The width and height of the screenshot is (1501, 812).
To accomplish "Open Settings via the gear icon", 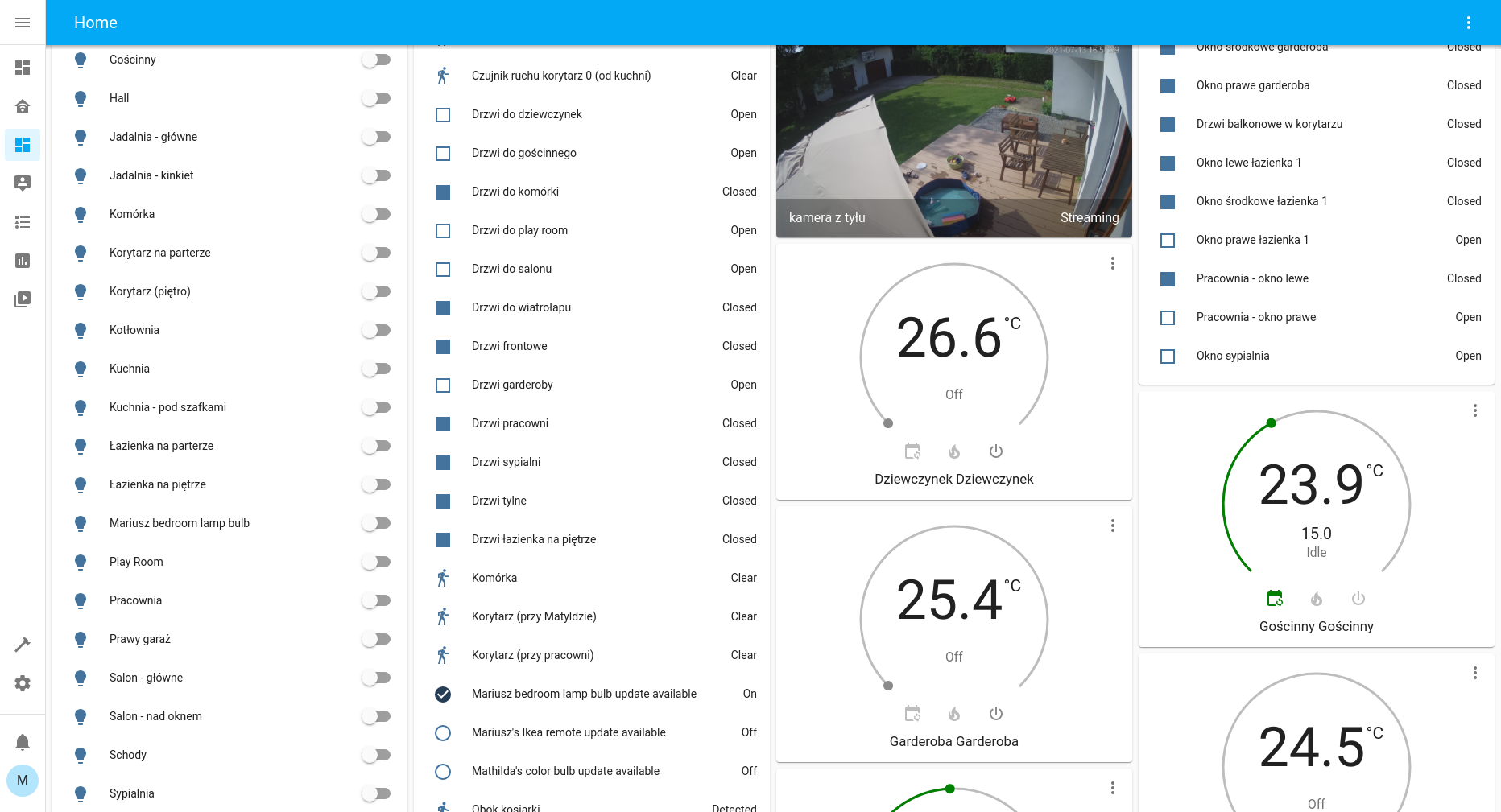I will pyautogui.click(x=23, y=682).
